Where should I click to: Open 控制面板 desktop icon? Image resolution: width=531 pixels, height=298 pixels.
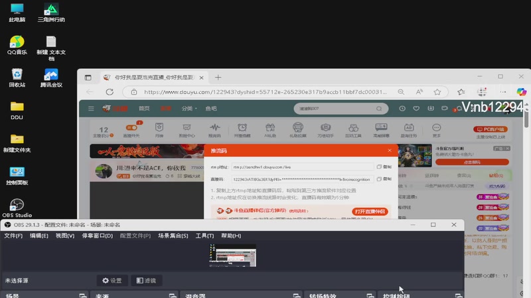[17, 175]
